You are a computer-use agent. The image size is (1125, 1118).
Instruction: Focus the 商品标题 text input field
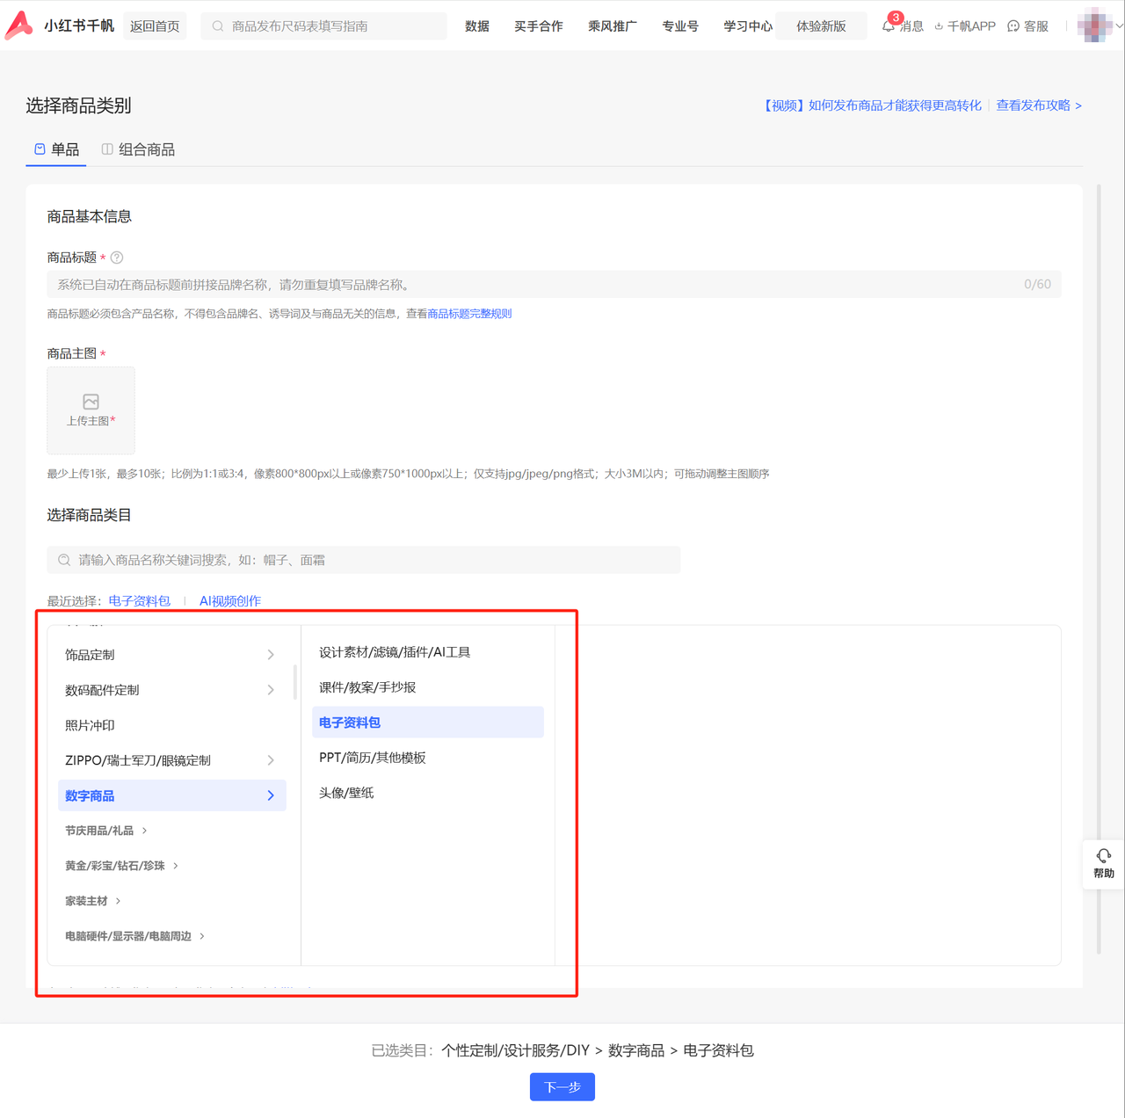tap(527, 285)
